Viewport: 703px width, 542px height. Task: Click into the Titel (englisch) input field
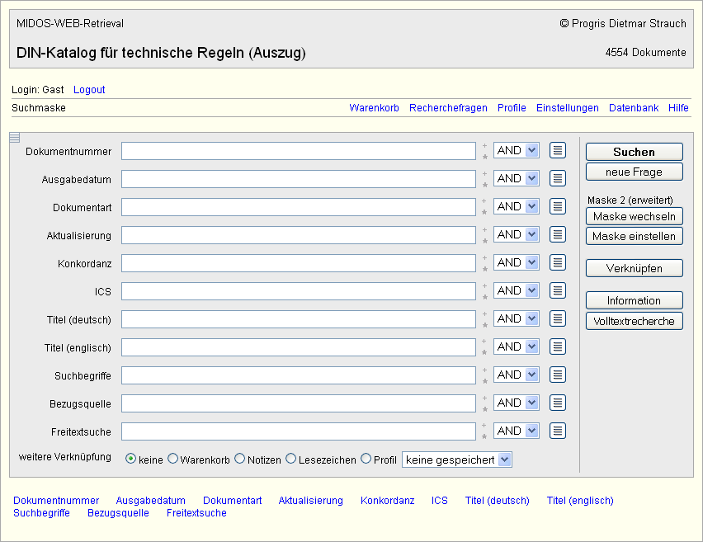click(x=299, y=347)
